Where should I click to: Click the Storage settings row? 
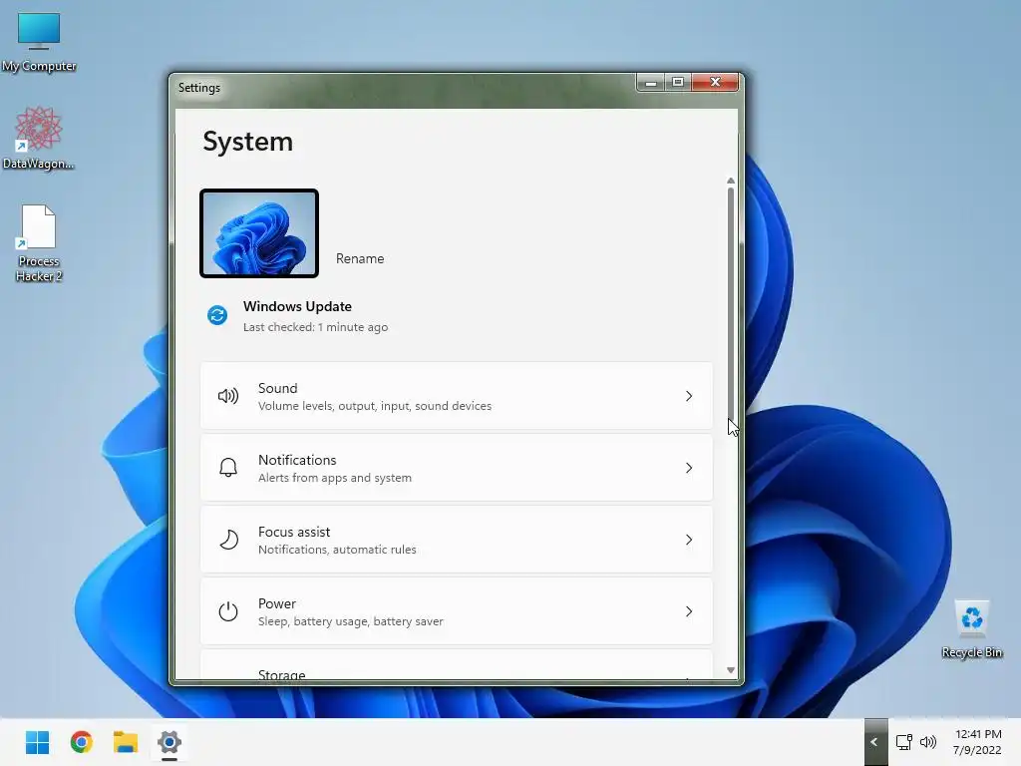457,664
